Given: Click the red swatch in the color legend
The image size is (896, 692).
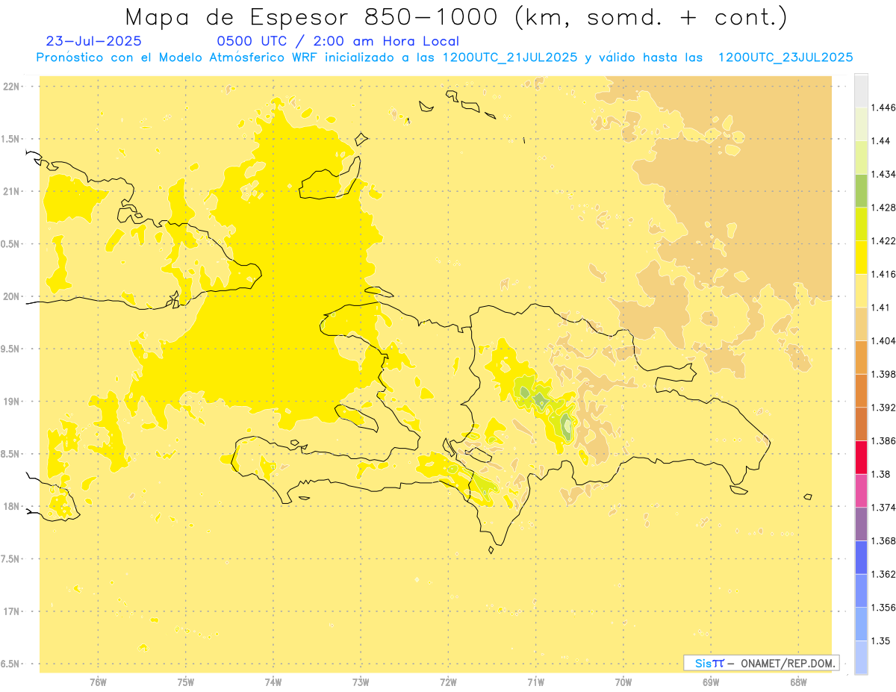Looking at the screenshot, I should 861,457.
